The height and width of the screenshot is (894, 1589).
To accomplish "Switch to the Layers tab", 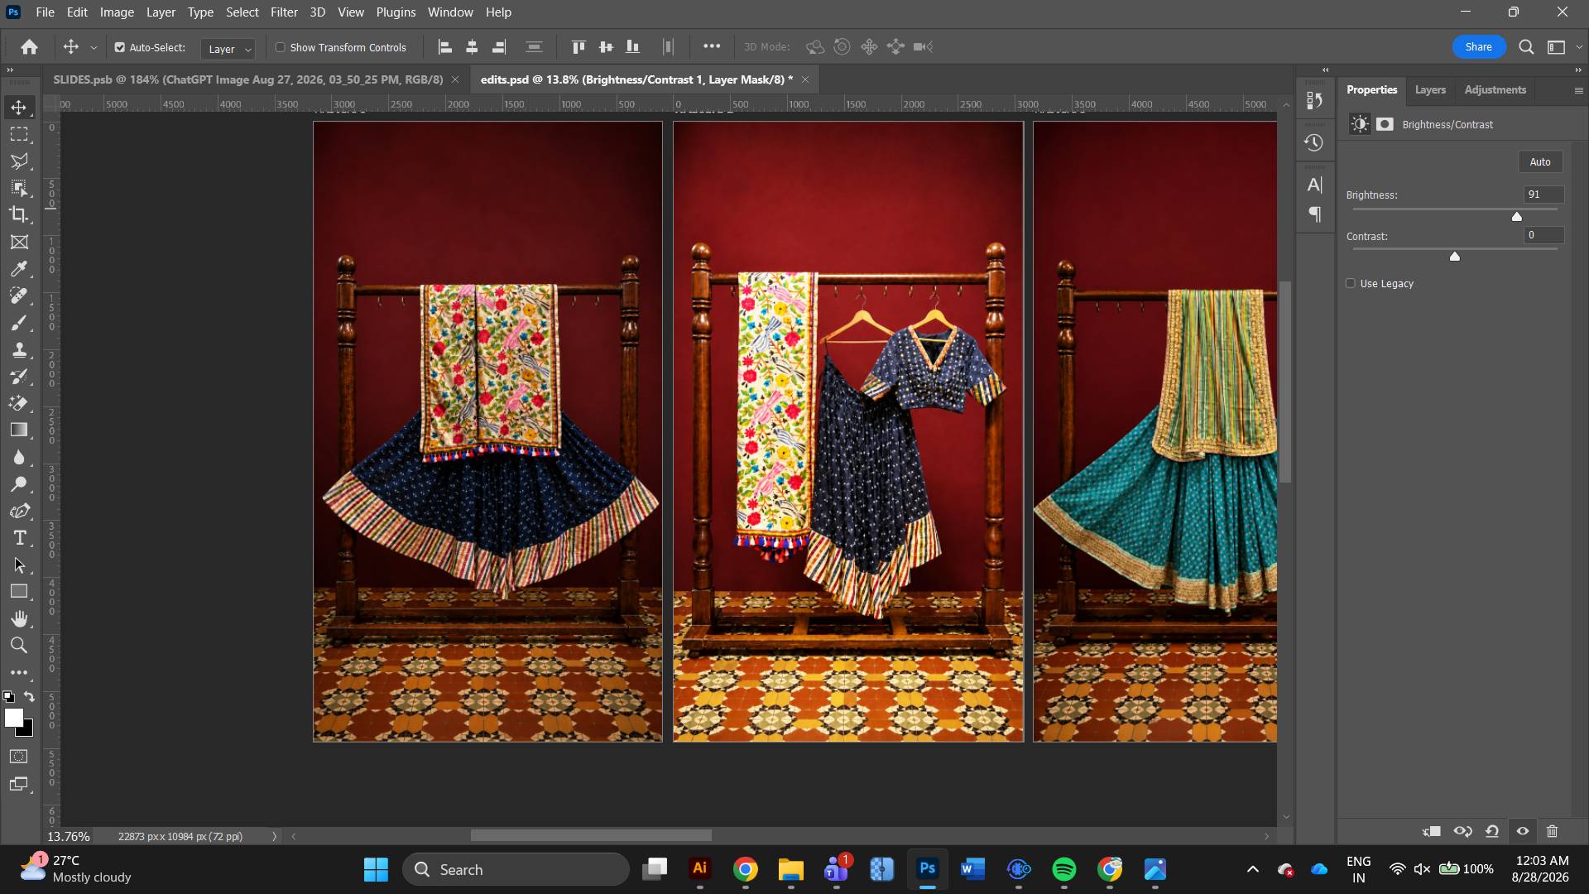I will [1430, 89].
